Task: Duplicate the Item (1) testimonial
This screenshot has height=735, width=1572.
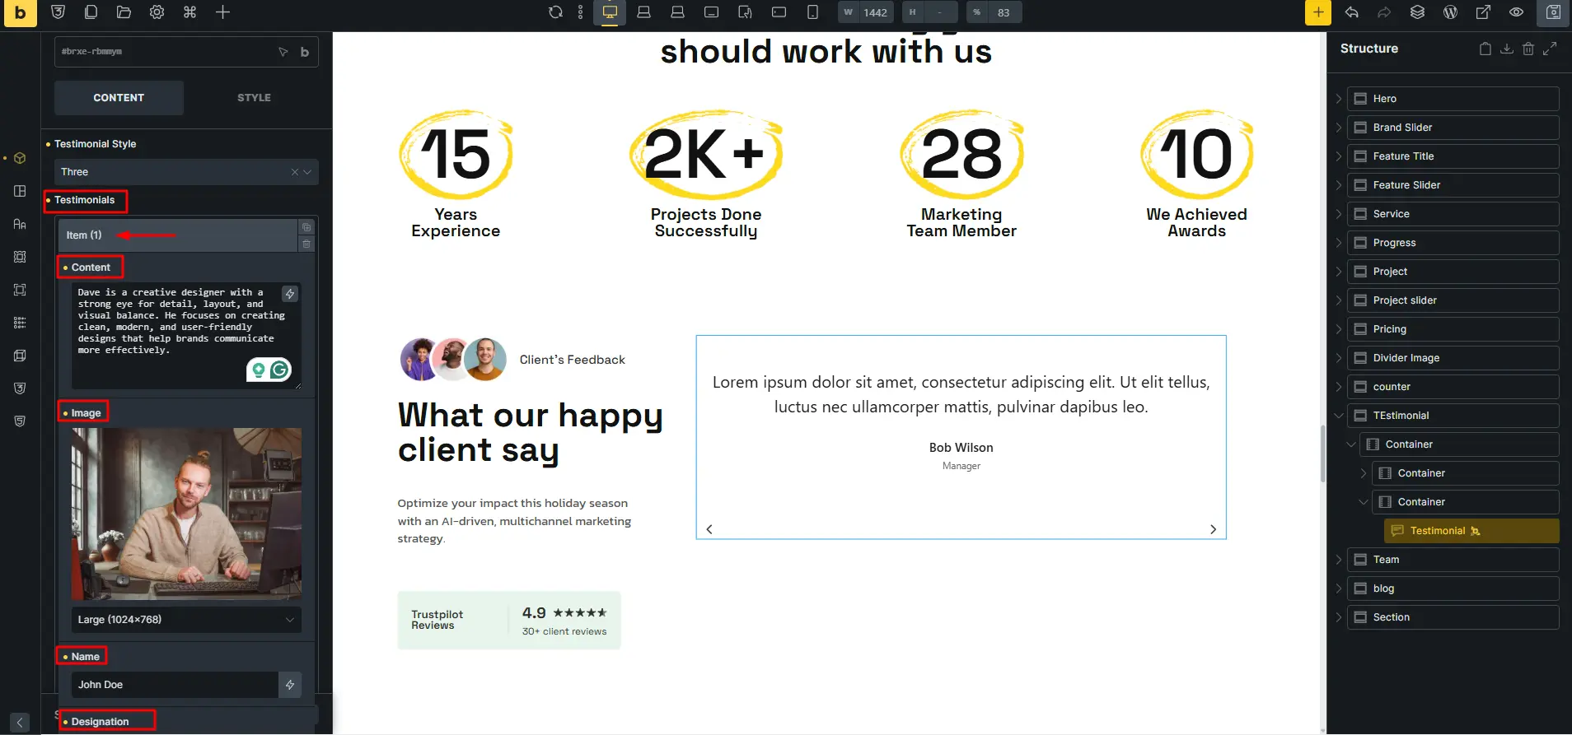Action: click(306, 227)
